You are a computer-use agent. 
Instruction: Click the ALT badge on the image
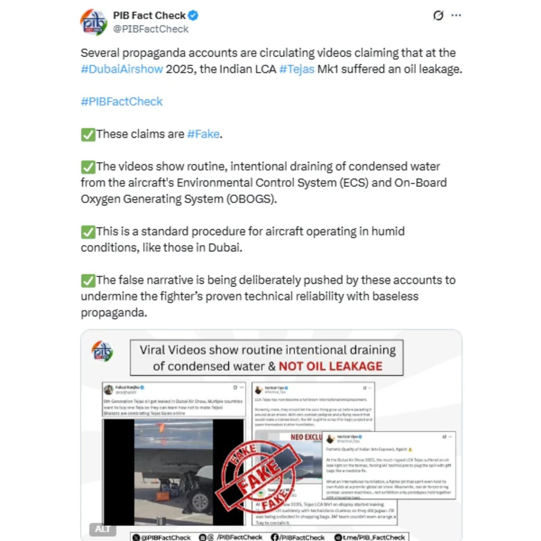coord(102,529)
